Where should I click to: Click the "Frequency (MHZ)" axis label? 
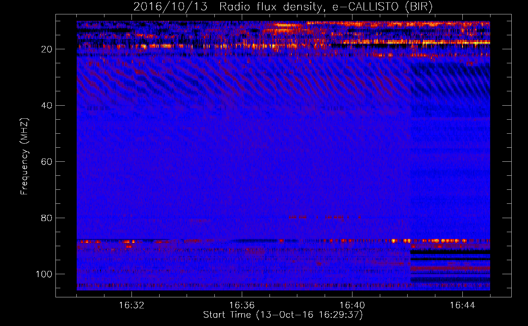coord(24,156)
